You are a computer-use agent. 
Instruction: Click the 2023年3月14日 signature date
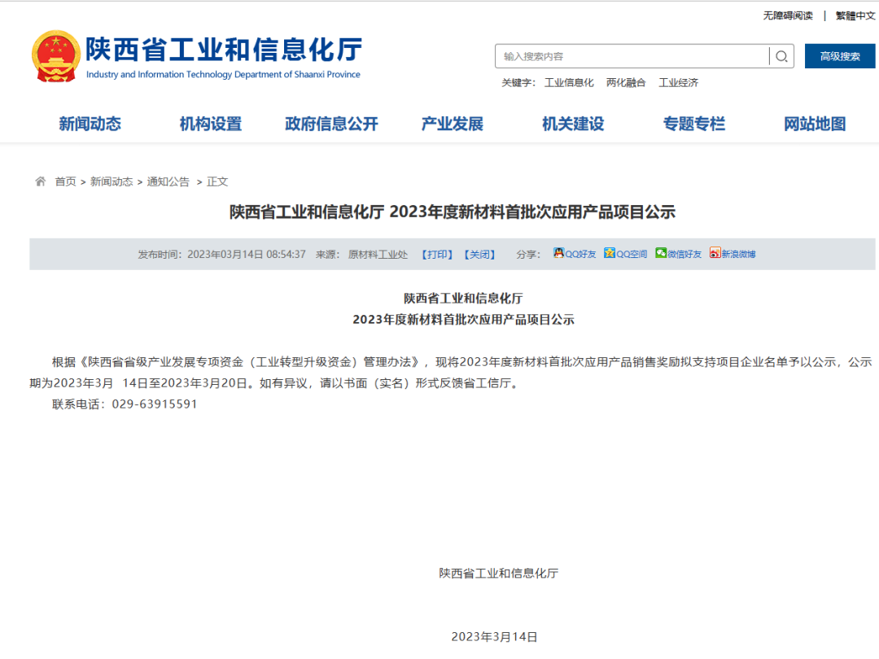coord(495,636)
